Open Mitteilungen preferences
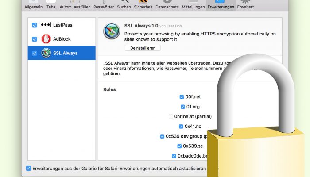This screenshot has width=310, height=177. coord(193,5)
